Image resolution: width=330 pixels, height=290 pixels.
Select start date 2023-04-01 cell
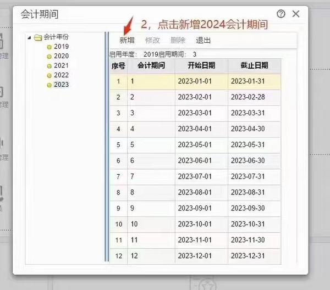coord(201,129)
